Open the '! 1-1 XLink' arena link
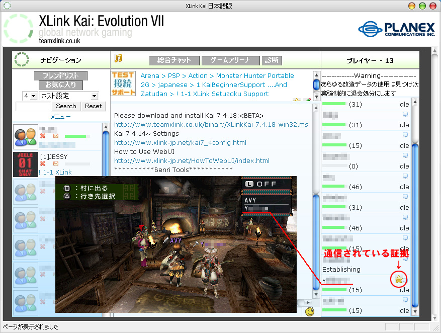441x333 pixels. click(x=55, y=172)
